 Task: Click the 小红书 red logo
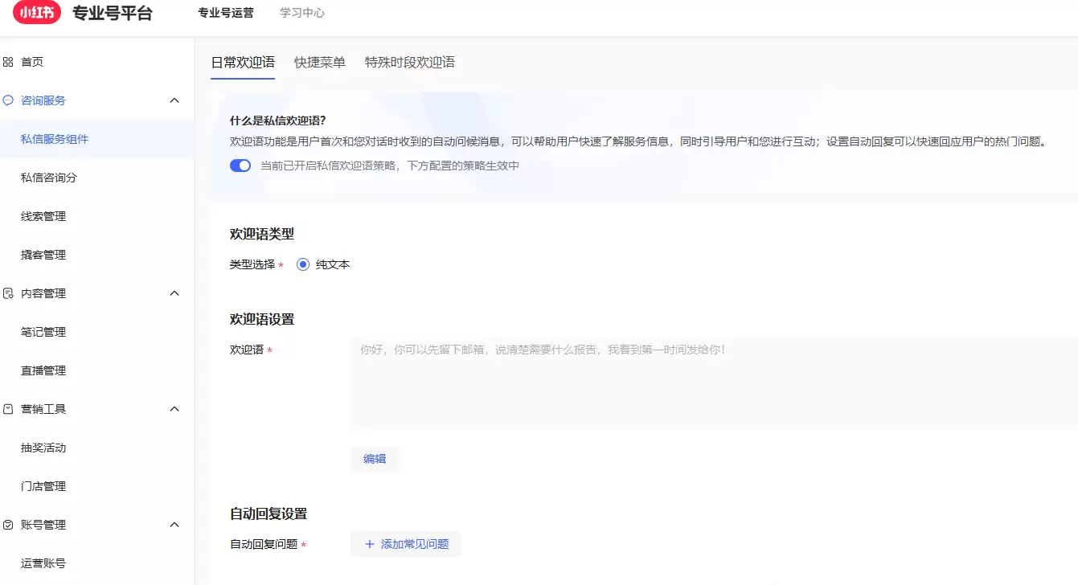click(x=36, y=13)
